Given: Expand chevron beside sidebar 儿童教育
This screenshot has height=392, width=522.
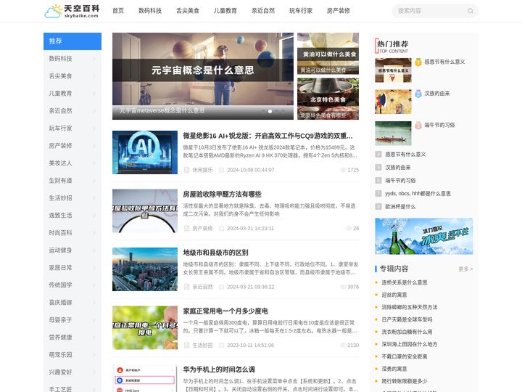Looking at the screenshot, I should point(94,94).
